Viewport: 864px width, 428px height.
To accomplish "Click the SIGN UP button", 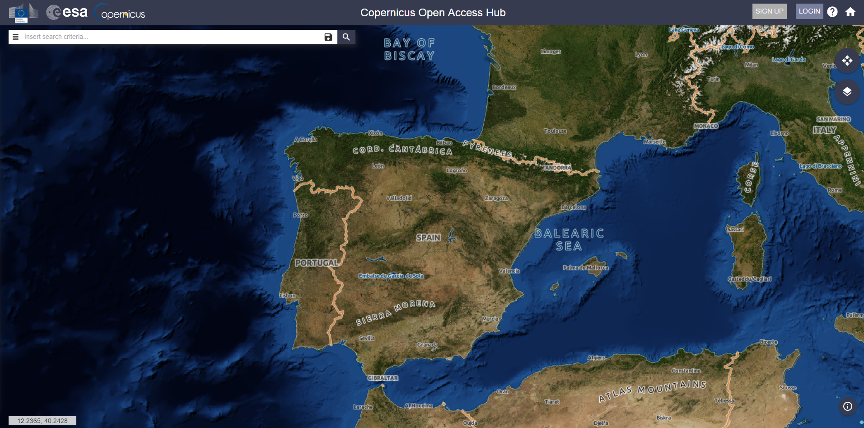I will 770,11.
